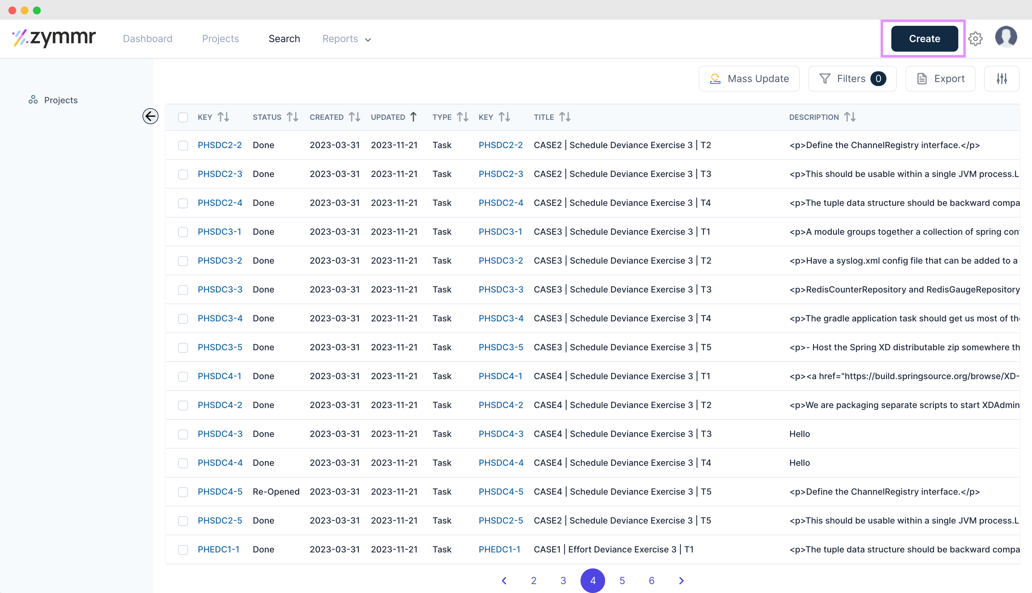Click title 'CASE3 | Schedule Deviance Exercise 3 | T4'

click(x=623, y=318)
